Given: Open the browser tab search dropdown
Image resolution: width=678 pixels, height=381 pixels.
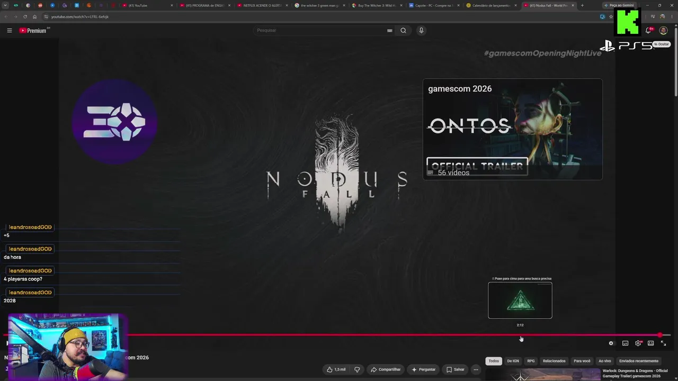Looking at the screenshot, I should click(5, 5).
